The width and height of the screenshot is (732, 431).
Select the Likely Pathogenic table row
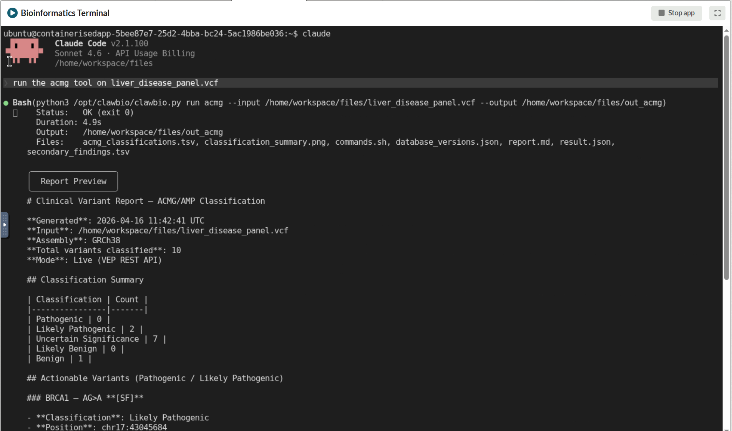pyautogui.click(x=85, y=329)
